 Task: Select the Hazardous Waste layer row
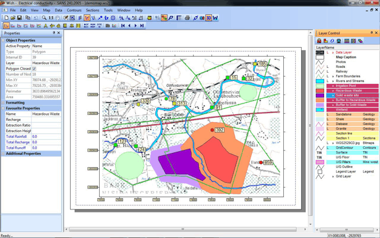click(x=349, y=90)
